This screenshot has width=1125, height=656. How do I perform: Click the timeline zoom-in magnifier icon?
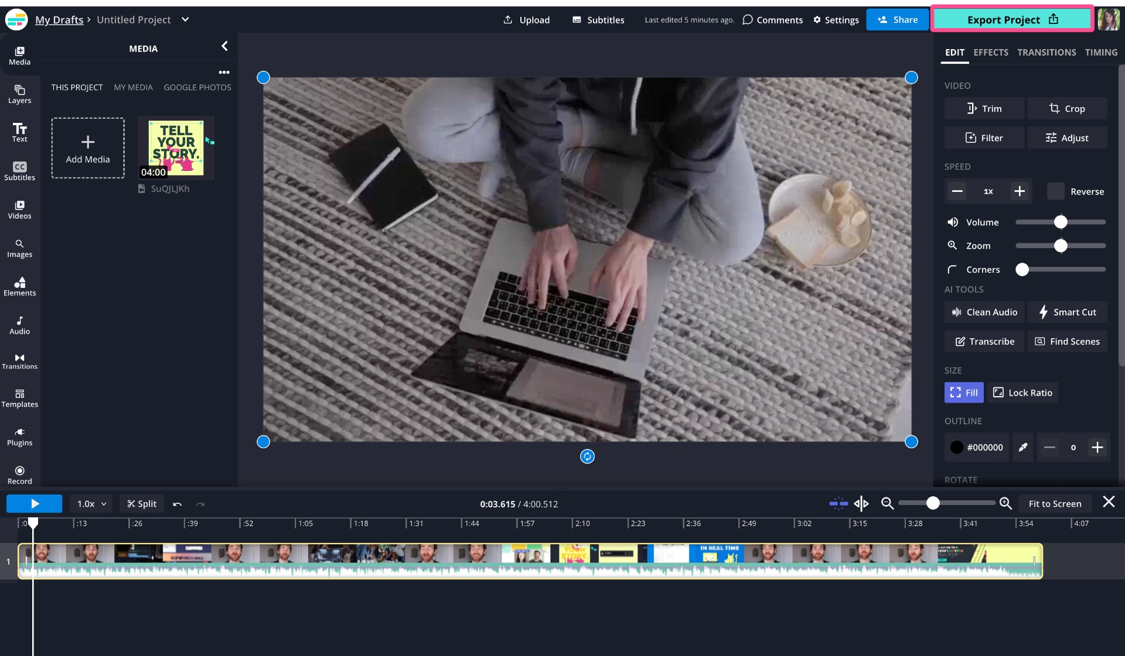coord(1005,503)
